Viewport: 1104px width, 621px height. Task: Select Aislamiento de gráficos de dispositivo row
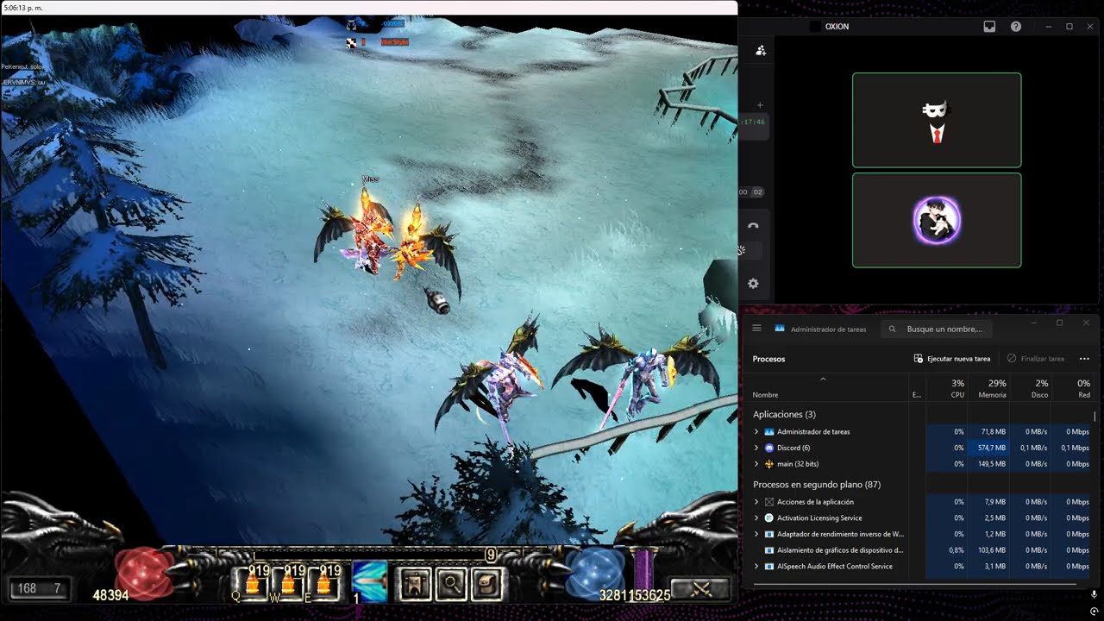click(x=921, y=550)
